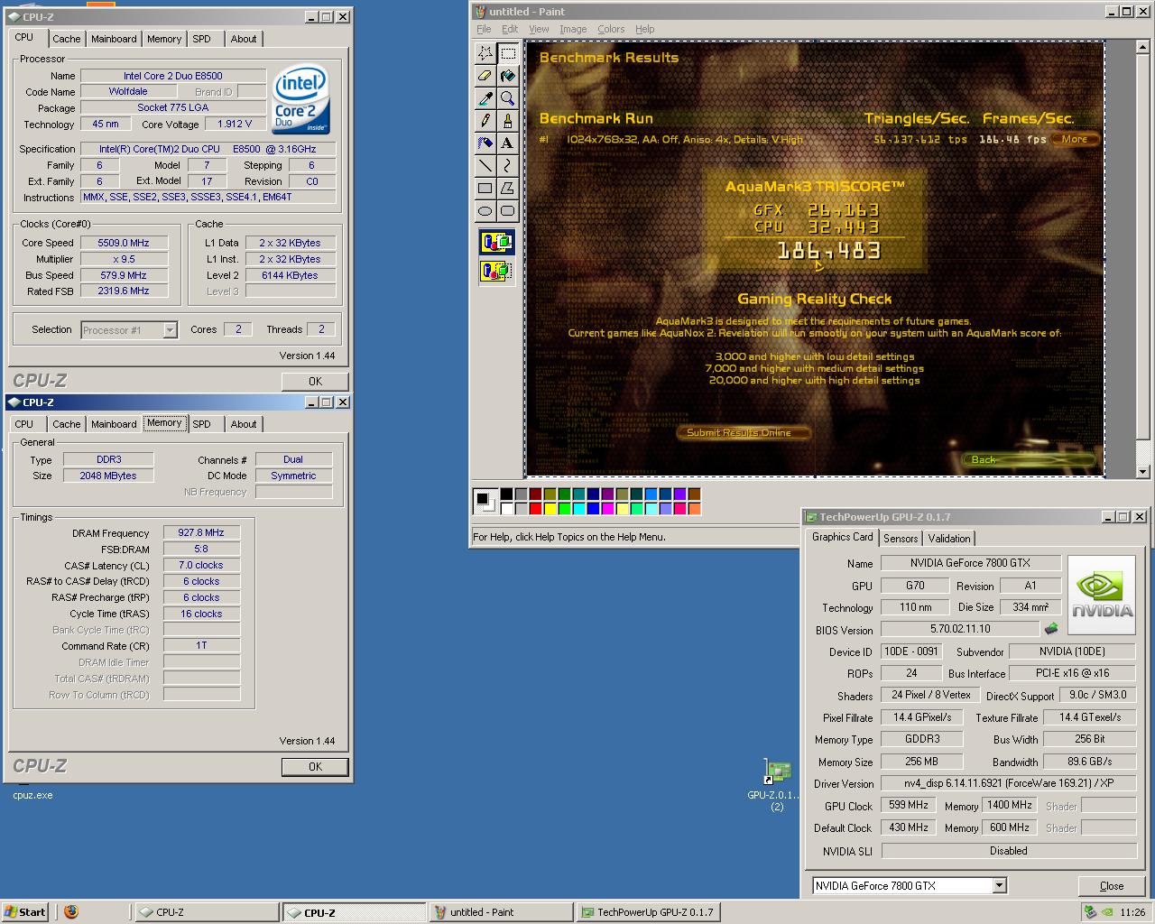This screenshot has height=924, width=1155.
Task: Open the Start menu
Action: [25, 911]
